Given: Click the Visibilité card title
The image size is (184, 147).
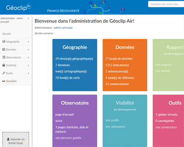Looking at the screenshot, I should click(x=125, y=103).
